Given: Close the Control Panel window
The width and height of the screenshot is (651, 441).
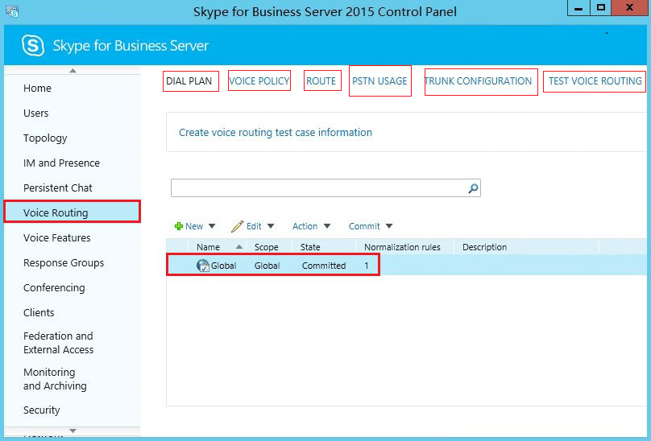Looking at the screenshot, I should pos(630,8).
